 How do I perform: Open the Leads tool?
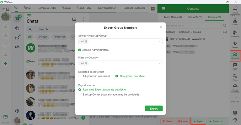click(x=235, y=22)
